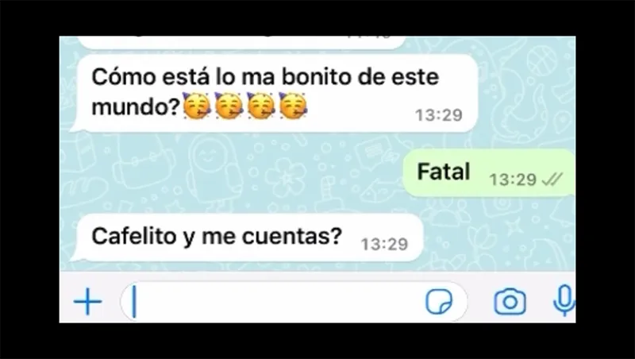Tap the third party face emoji

pos(261,106)
